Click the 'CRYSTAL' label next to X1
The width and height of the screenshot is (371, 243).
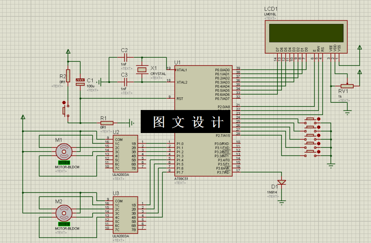point(158,74)
